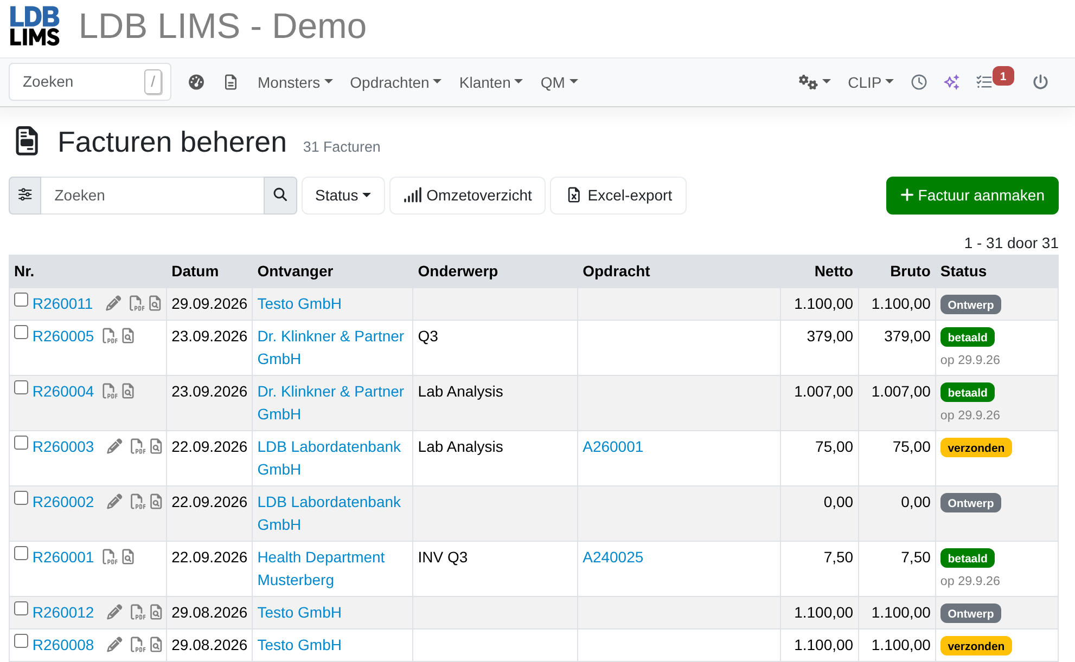
Task: Open the Opdrachten dropdown menu
Action: (x=395, y=82)
